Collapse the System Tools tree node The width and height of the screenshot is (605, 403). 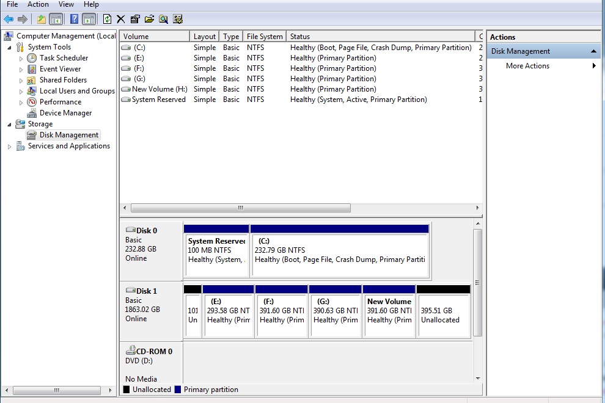(x=9, y=48)
